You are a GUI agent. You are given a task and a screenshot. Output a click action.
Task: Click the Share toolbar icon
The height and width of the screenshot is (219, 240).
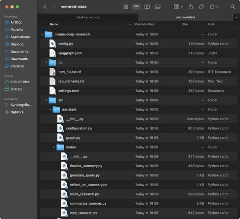pyautogui.click(x=191, y=7)
